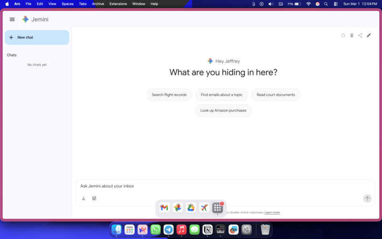Open the Wi-Fi menu bar icon
The height and width of the screenshot is (239, 382).
tap(308, 4)
